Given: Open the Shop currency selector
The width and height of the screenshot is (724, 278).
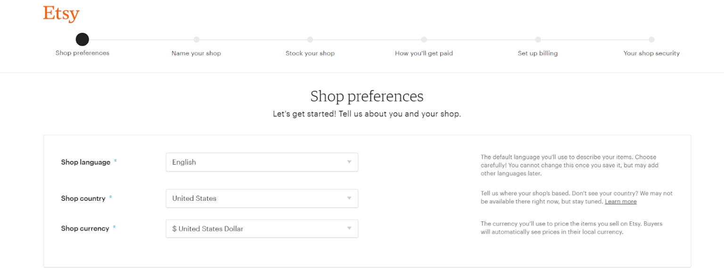Looking at the screenshot, I should pos(262,229).
